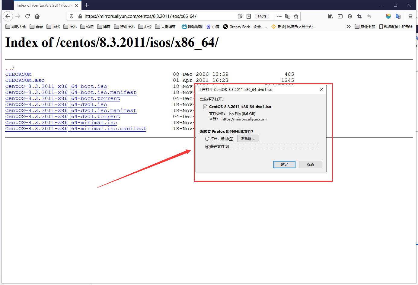Close the Index of /centos tab
Viewport: 418px width, 285px height.
[76, 5]
